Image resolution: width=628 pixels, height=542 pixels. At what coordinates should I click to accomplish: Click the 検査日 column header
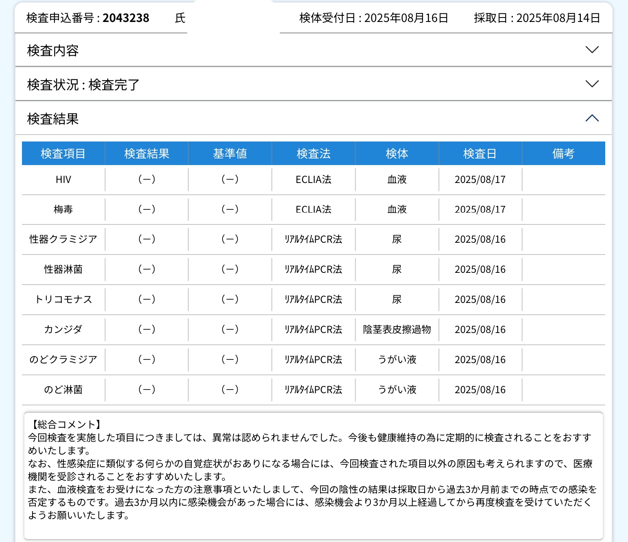pos(480,154)
